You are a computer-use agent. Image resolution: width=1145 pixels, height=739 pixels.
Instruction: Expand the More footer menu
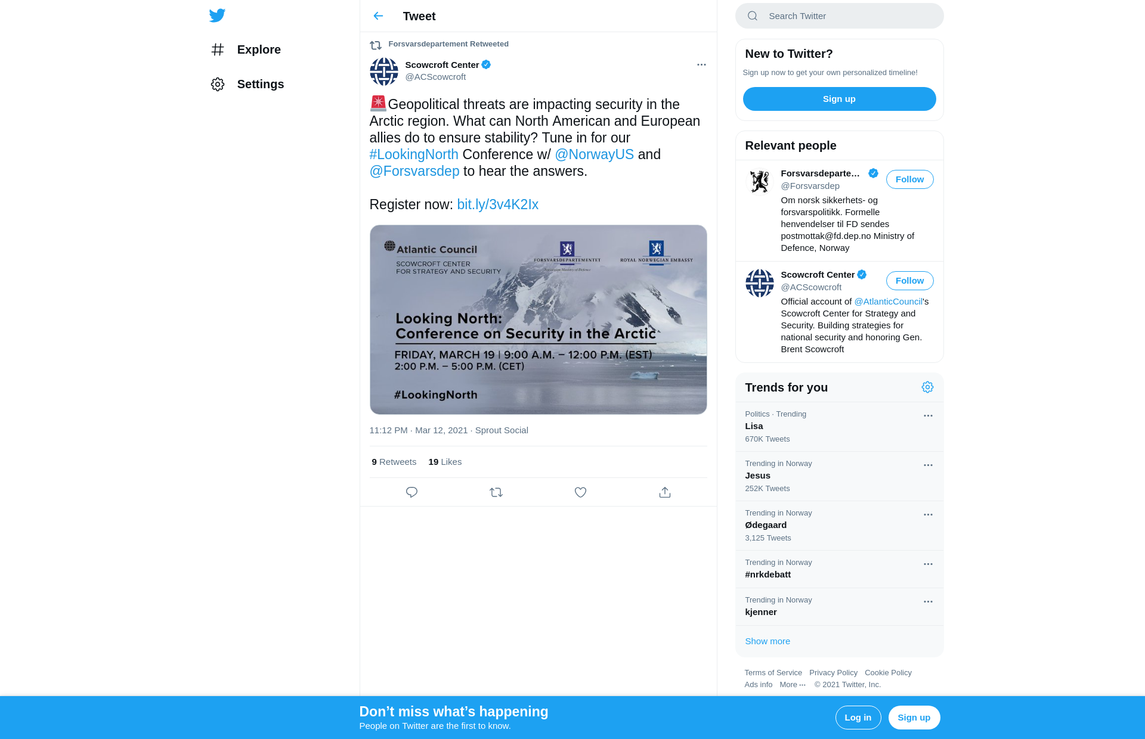(x=793, y=685)
